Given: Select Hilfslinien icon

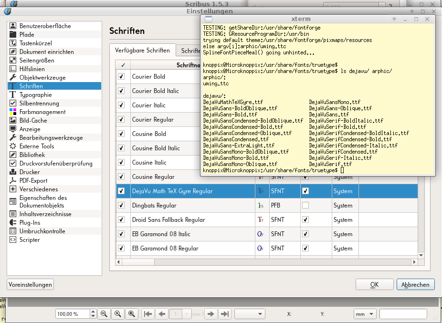Looking at the screenshot, I should pos(13,69).
